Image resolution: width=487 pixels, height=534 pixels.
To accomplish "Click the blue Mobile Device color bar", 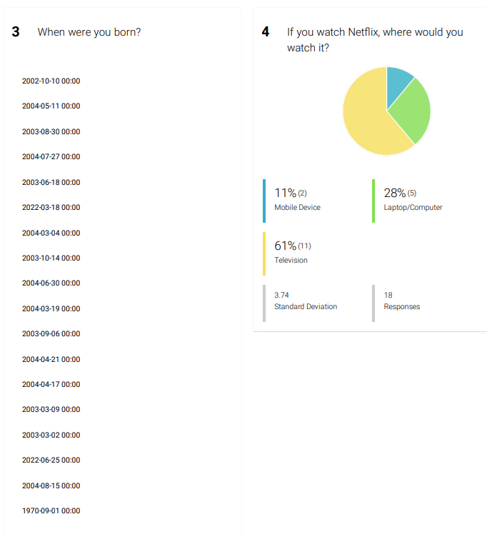I will [264, 201].
